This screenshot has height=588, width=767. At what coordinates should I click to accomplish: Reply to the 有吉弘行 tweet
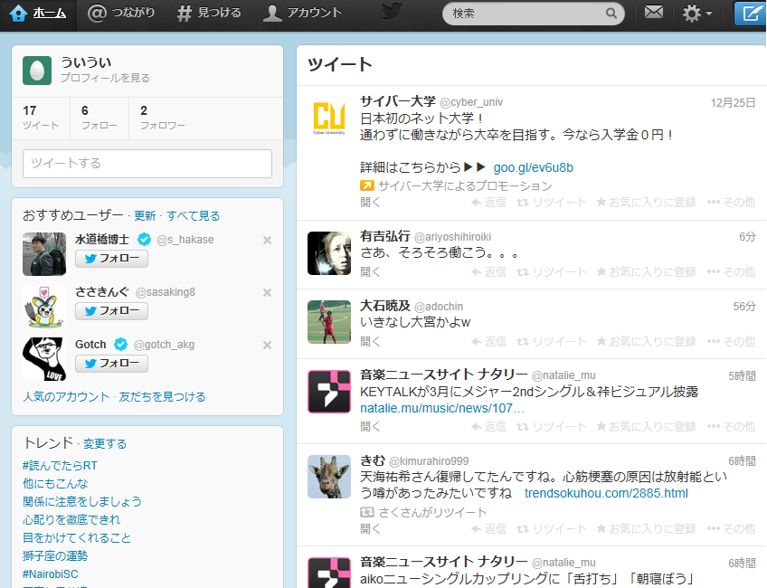[488, 272]
